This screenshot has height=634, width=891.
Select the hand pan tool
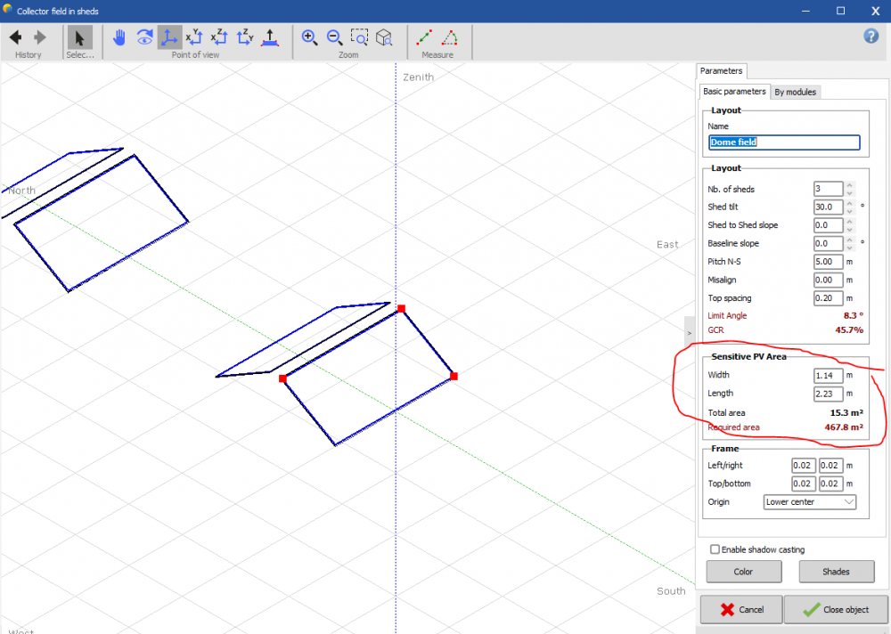click(119, 37)
